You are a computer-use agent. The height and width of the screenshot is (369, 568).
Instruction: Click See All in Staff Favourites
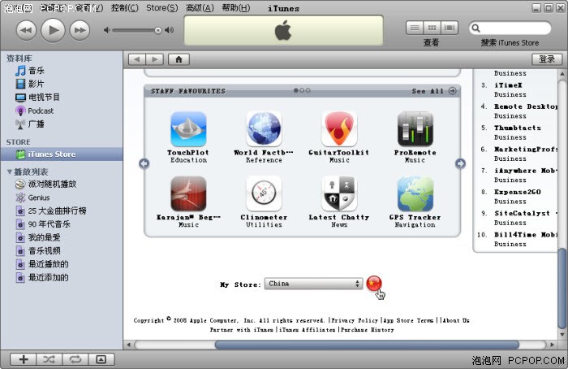(x=433, y=91)
